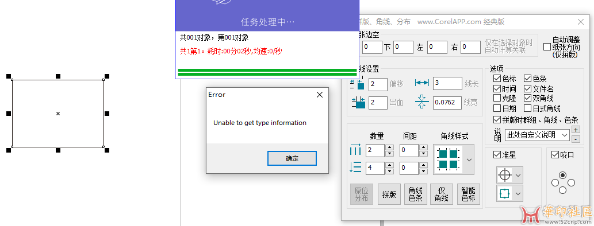Close the Error dialog with X

point(319,95)
